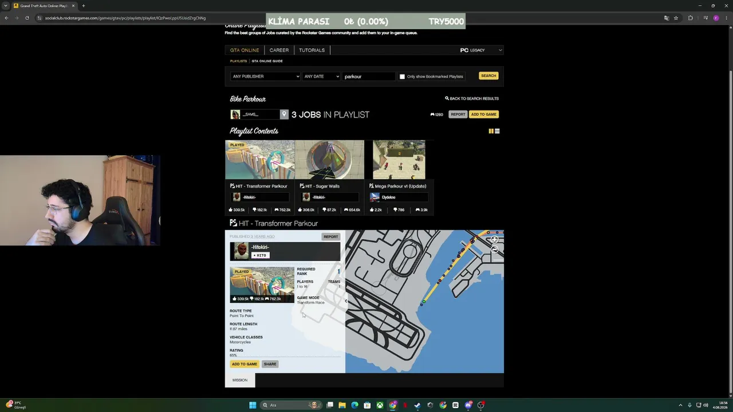Open the Chrome profile avatar
The image size is (733, 412).
(716, 18)
